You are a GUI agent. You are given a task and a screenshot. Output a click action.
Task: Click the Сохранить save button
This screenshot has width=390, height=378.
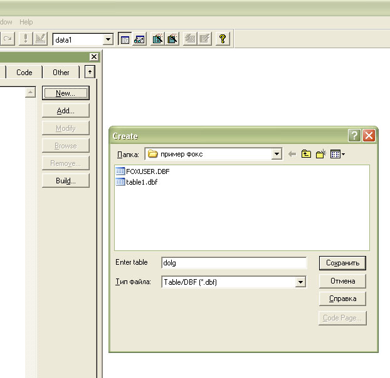click(x=342, y=263)
